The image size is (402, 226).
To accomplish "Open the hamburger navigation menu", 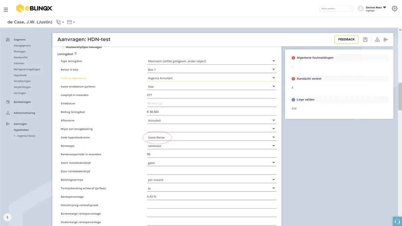I will (x=6, y=10).
